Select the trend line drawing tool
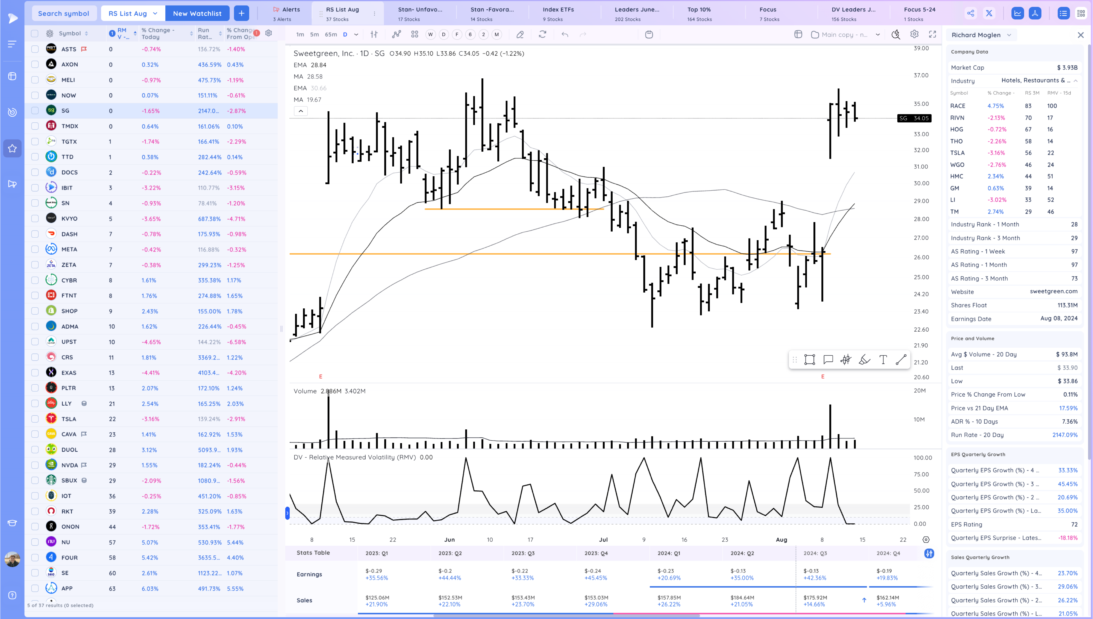 pyautogui.click(x=901, y=360)
